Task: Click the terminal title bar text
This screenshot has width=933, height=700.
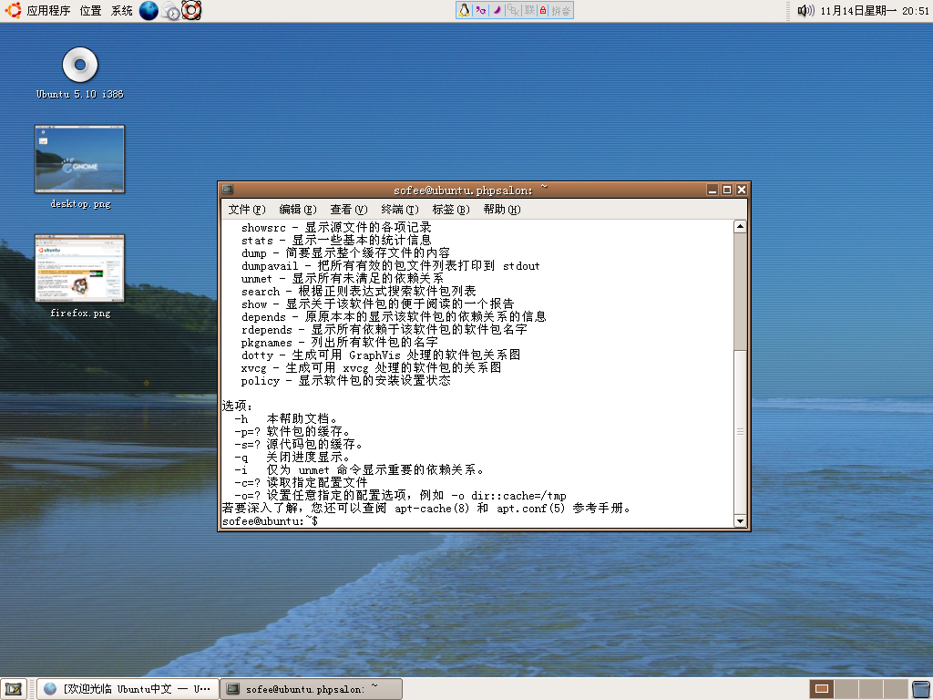Action: click(470, 190)
